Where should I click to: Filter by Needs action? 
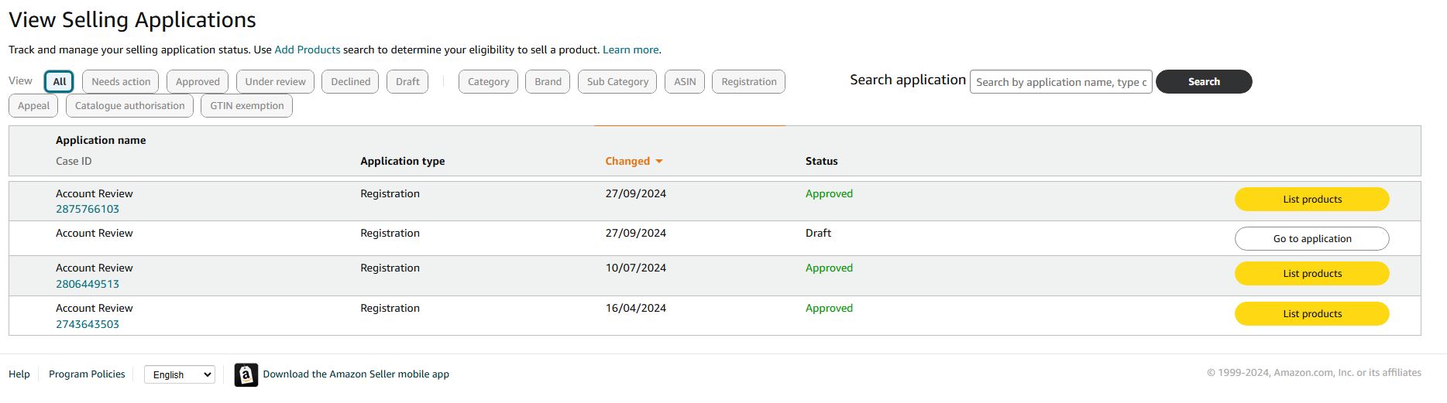click(x=121, y=82)
